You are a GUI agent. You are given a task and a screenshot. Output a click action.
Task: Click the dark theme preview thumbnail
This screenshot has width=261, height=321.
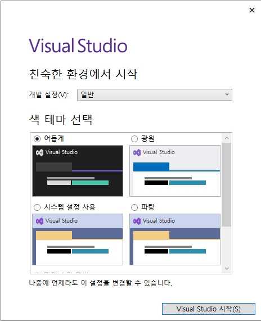78,171
